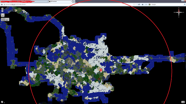This screenshot has width=186, height=104.
Task: Expand the right-edge sidebar chevron handle
Action: click(x=185, y=55)
